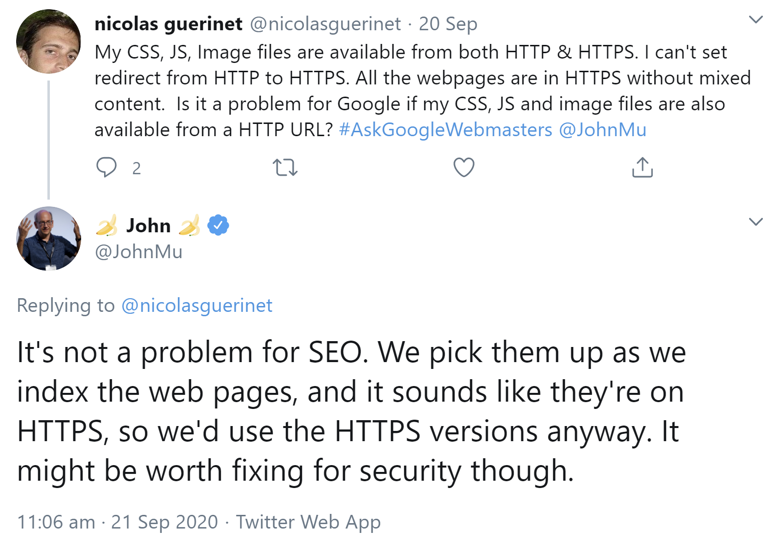Click the reply count number 2
The width and height of the screenshot is (777, 550).
tap(137, 169)
